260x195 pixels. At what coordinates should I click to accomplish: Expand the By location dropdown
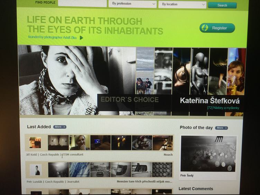click(182, 4)
